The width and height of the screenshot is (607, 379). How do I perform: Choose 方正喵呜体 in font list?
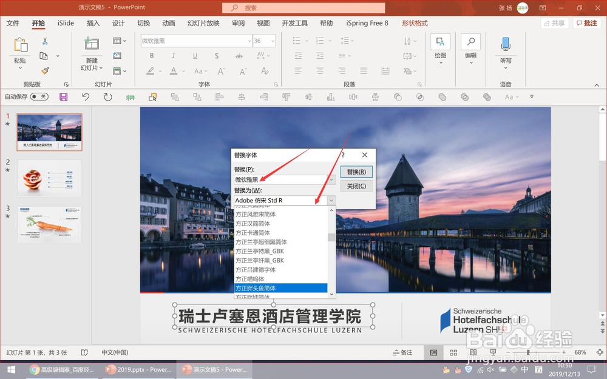click(281, 279)
